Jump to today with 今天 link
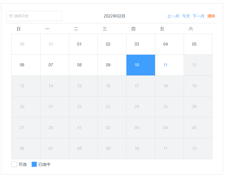The height and width of the screenshot is (181, 226). (186, 16)
